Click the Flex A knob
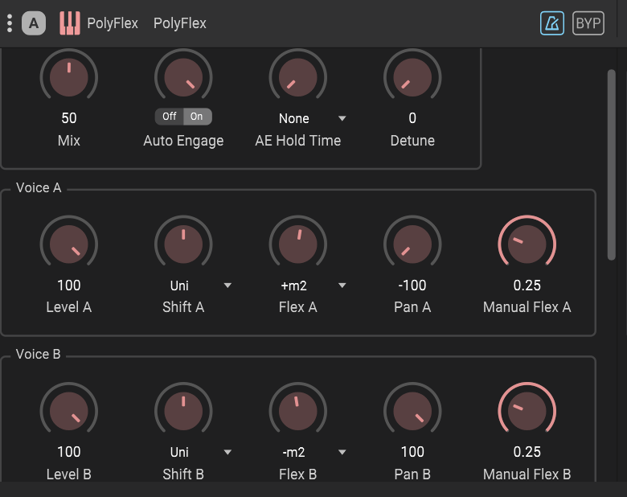The width and height of the screenshot is (627, 497). coord(298,244)
